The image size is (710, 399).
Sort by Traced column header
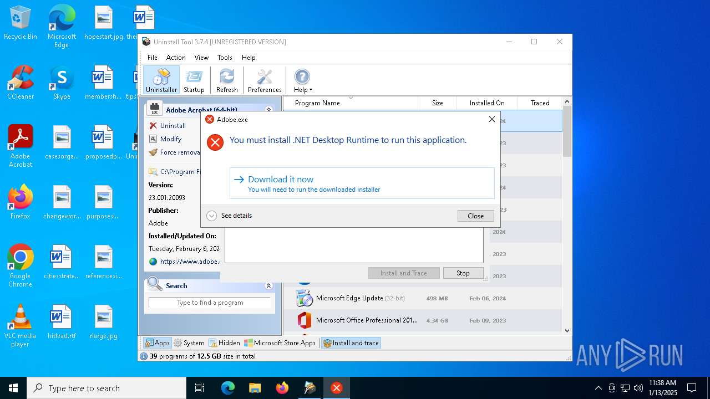coord(540,103)
